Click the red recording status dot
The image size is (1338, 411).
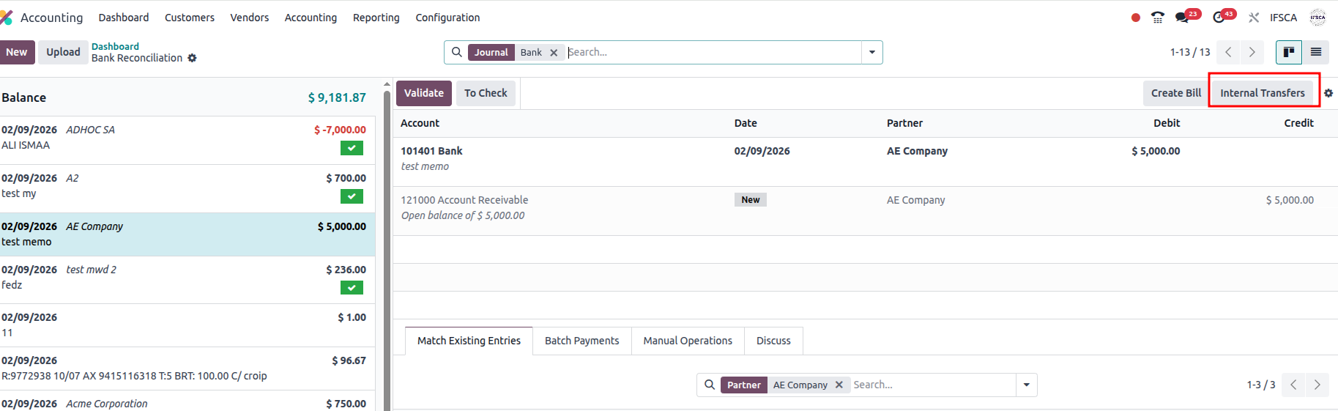click(x=1136, y=18)
